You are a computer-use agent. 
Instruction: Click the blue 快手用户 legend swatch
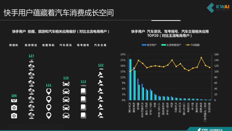(144, 45)
